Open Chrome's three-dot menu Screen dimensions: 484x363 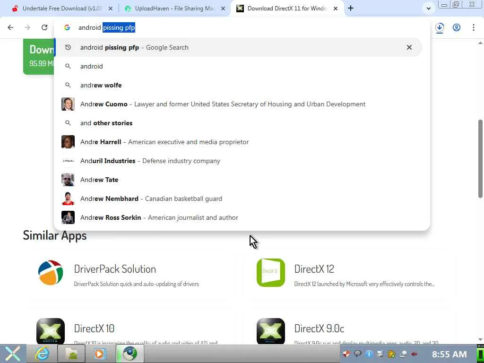point(474,27)
